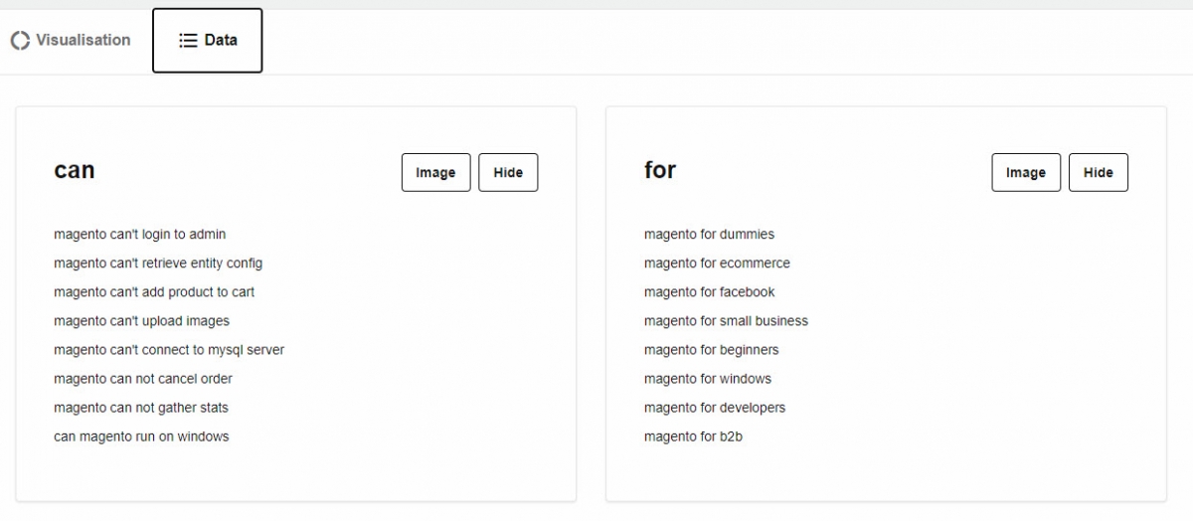This screenshot has width=1193, height=521.
Task: Download image for the 'can' card
Action: (435, 172)
